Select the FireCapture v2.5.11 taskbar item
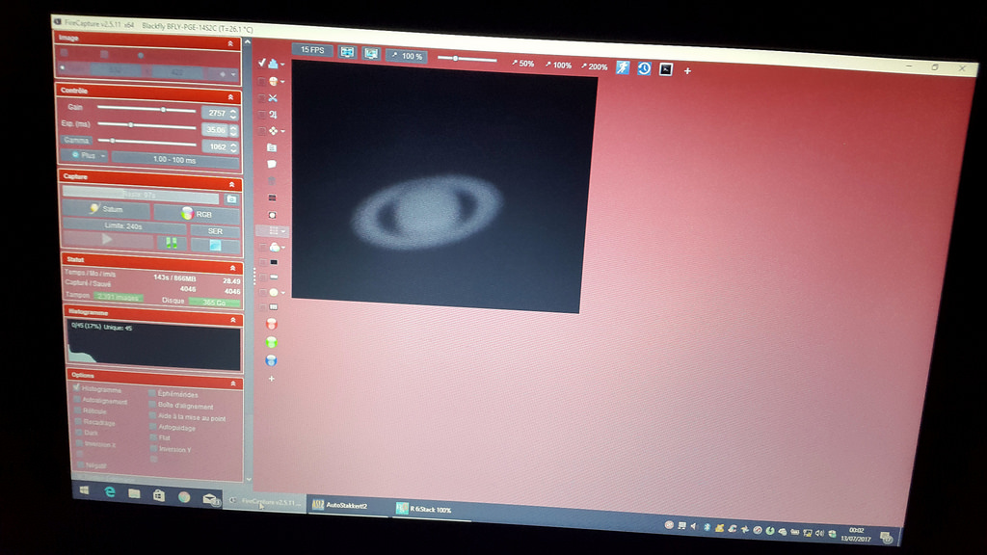987x555 pixels. [265, 501]
